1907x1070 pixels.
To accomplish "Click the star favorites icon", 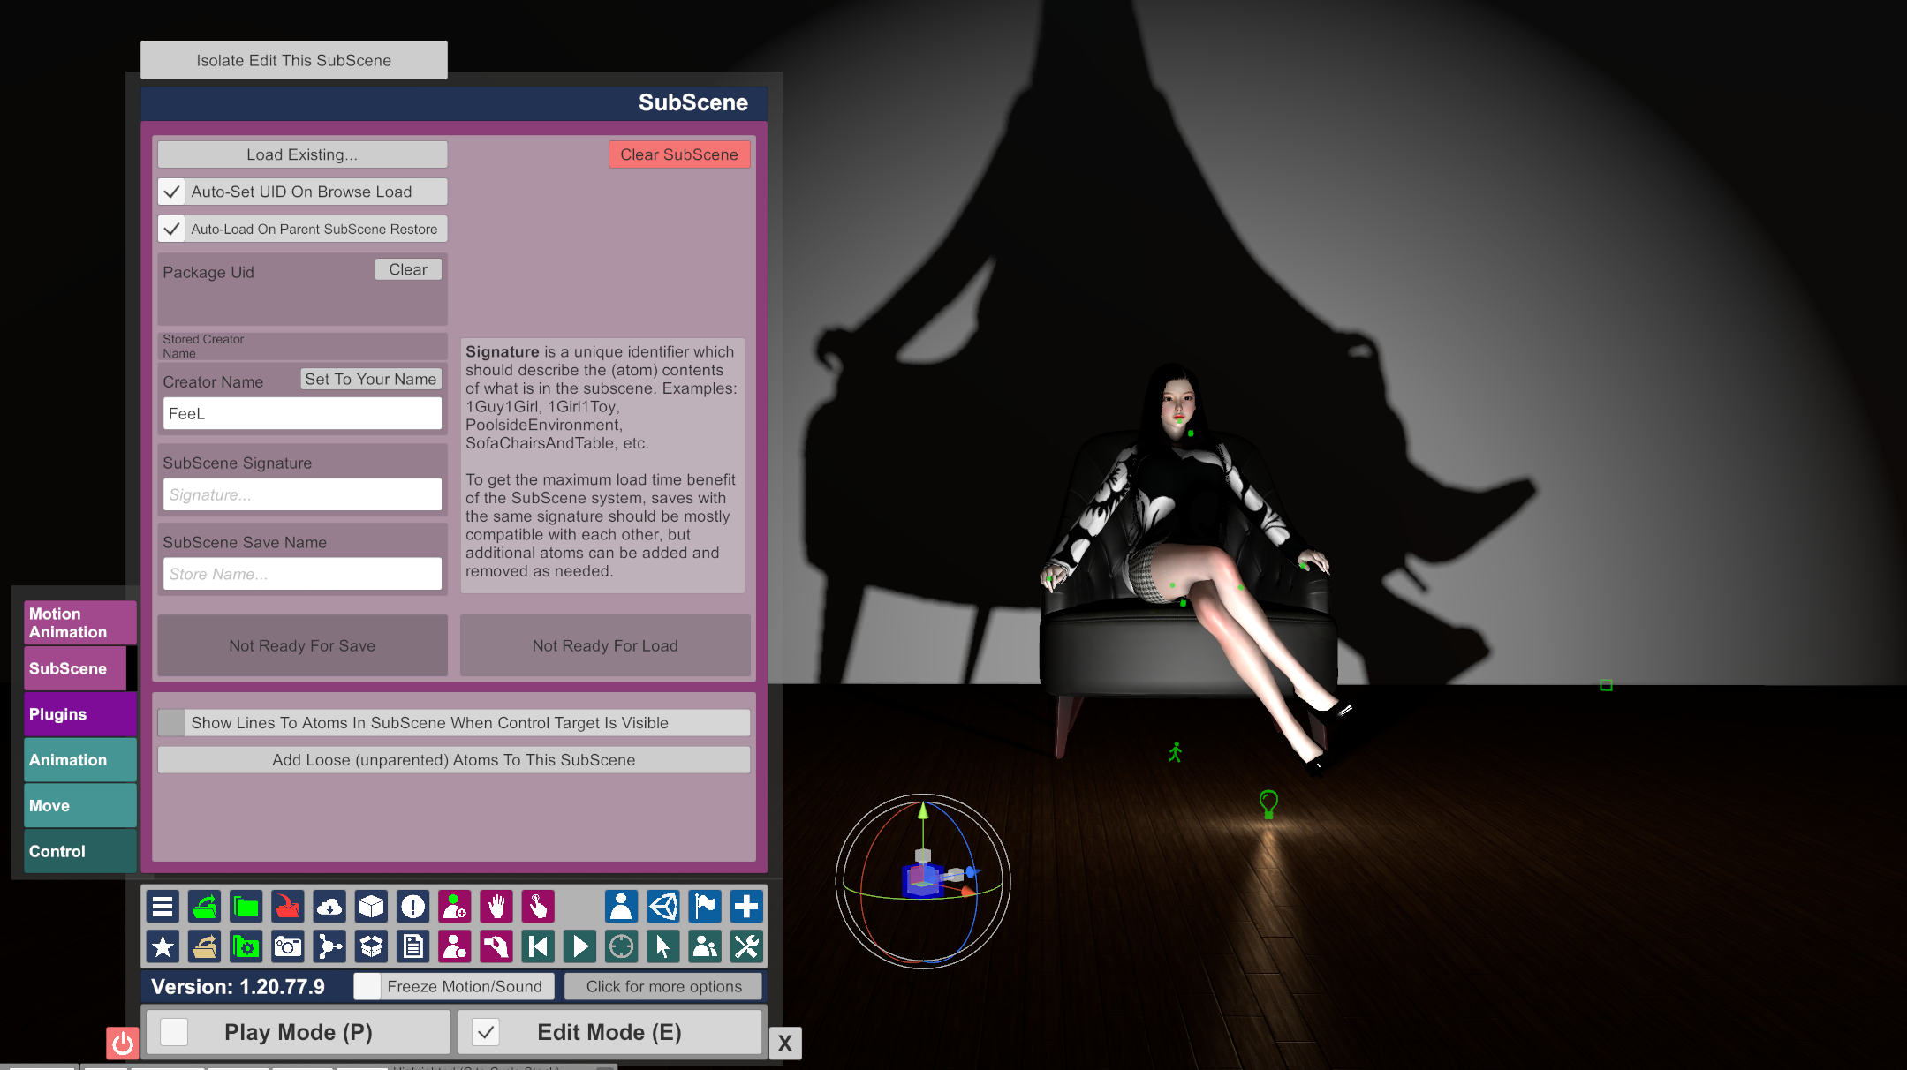I will (163, 947).
